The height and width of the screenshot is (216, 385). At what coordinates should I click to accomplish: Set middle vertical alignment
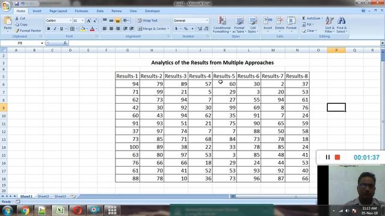tap(111, 20)
